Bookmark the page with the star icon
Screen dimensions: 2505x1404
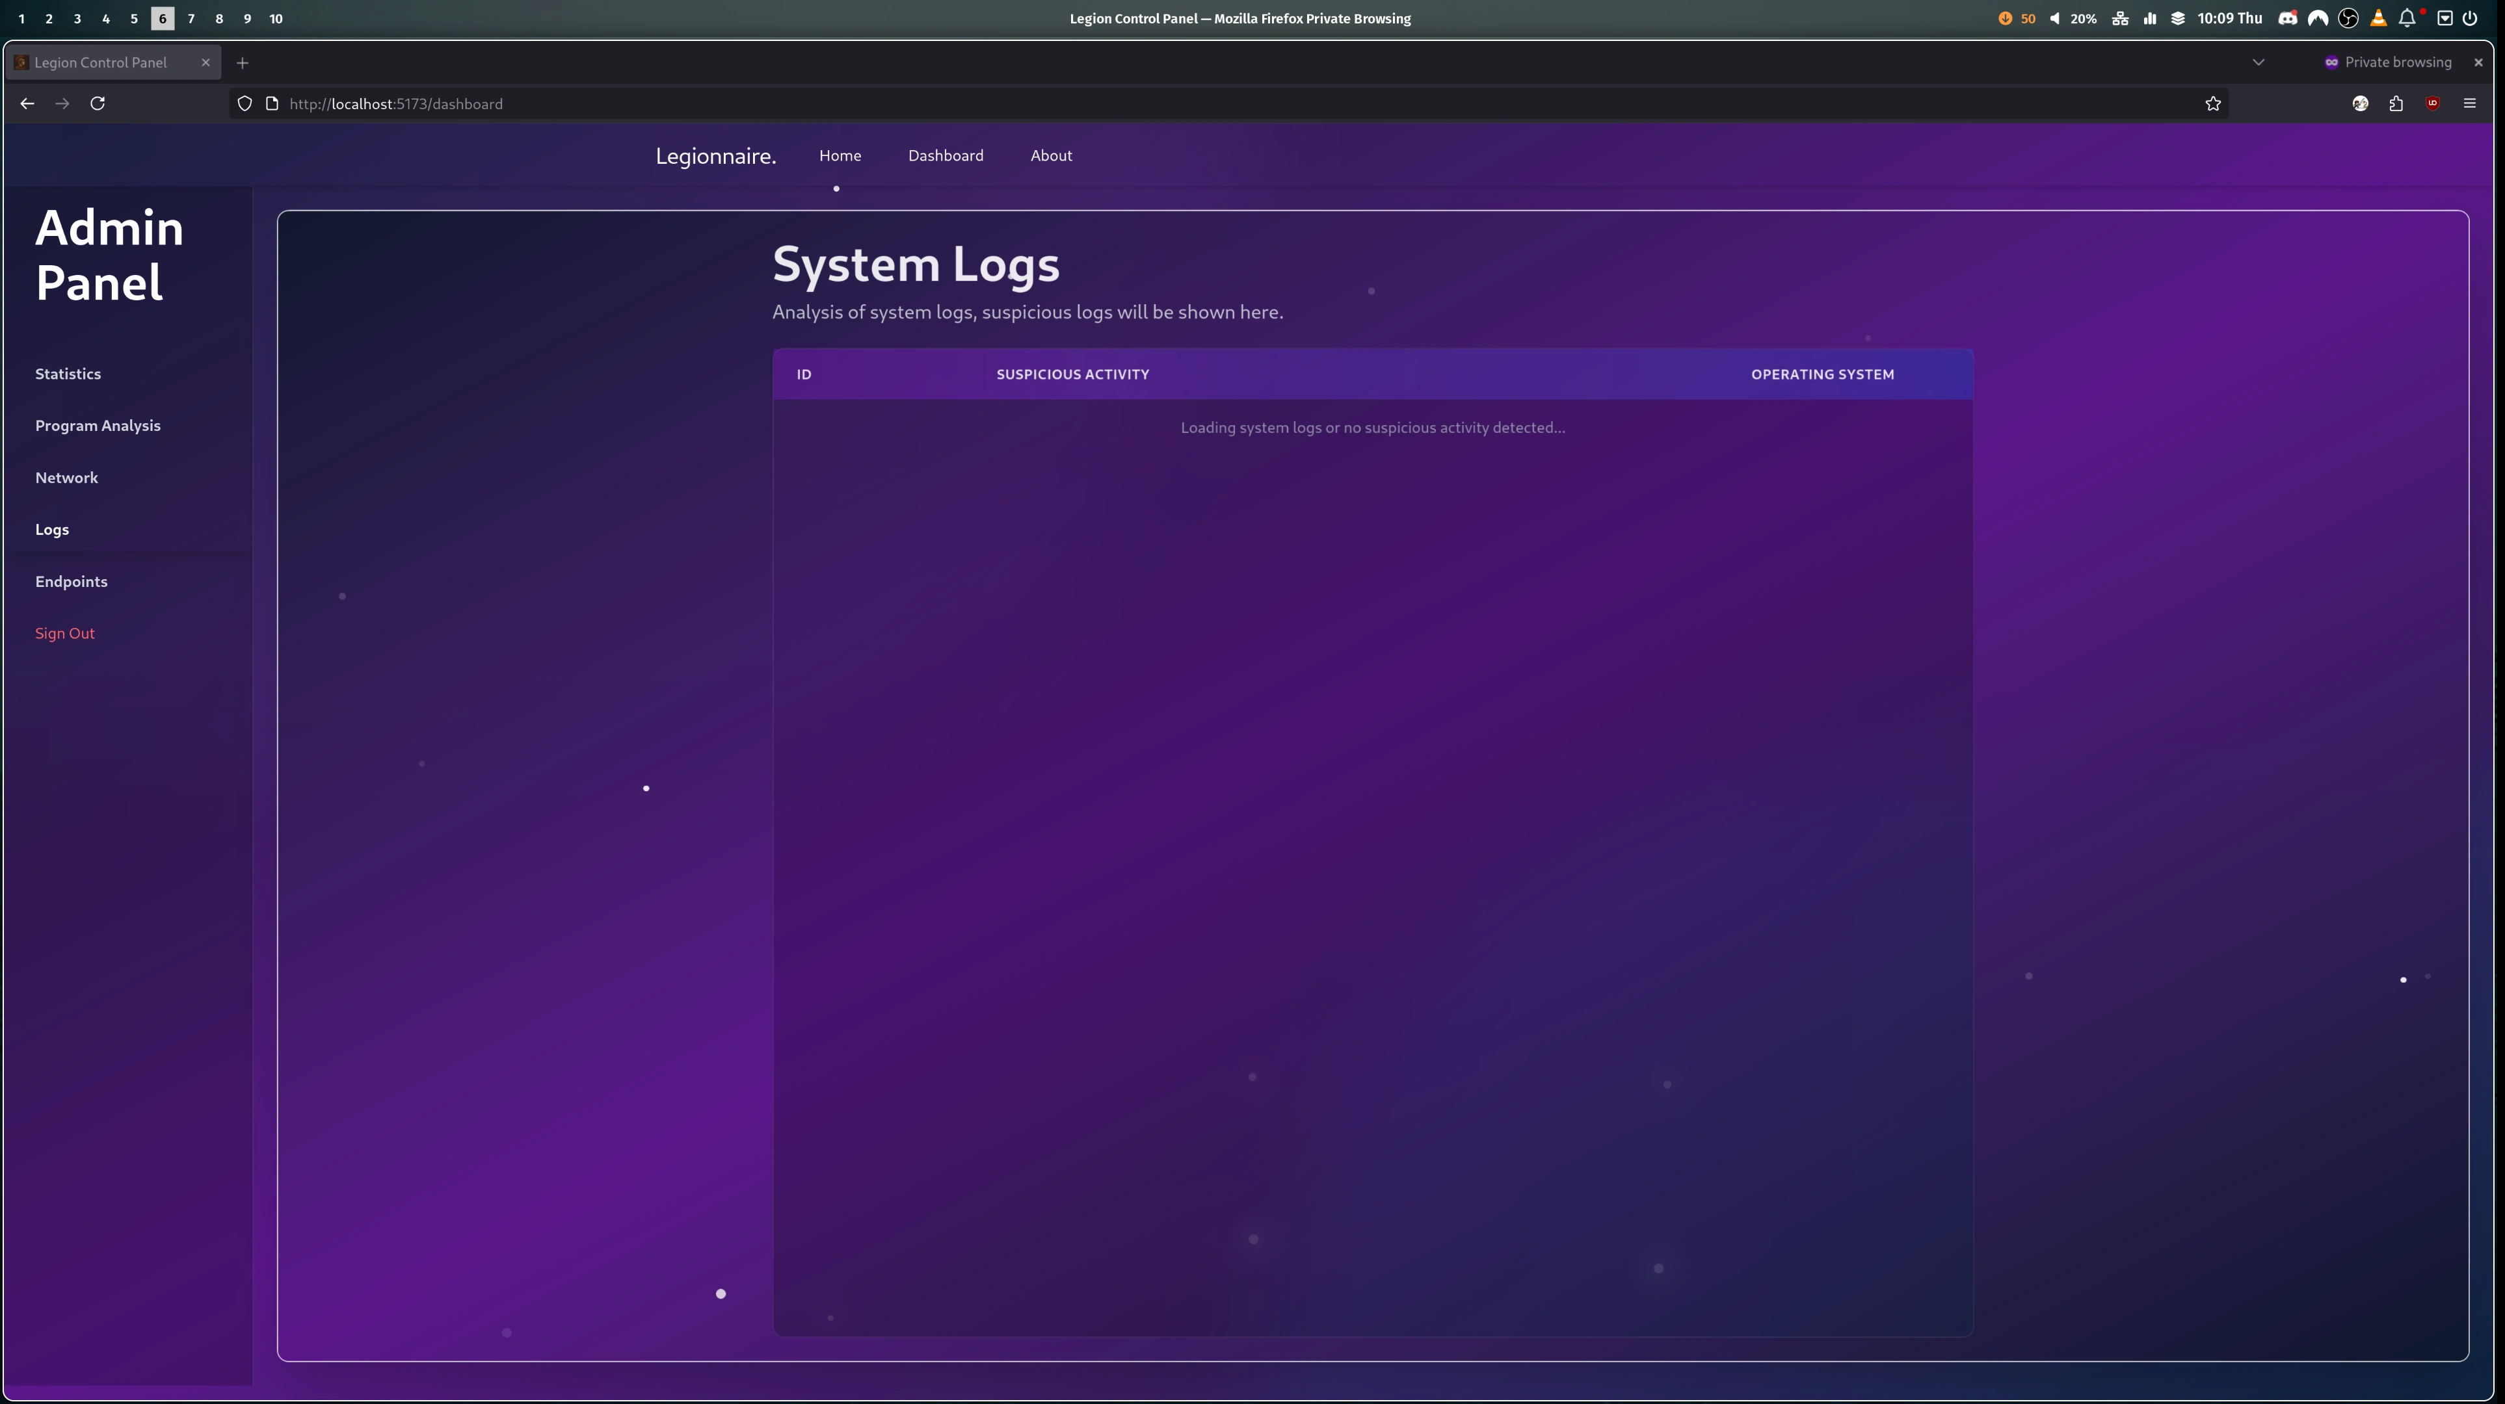click(2212, 103)
